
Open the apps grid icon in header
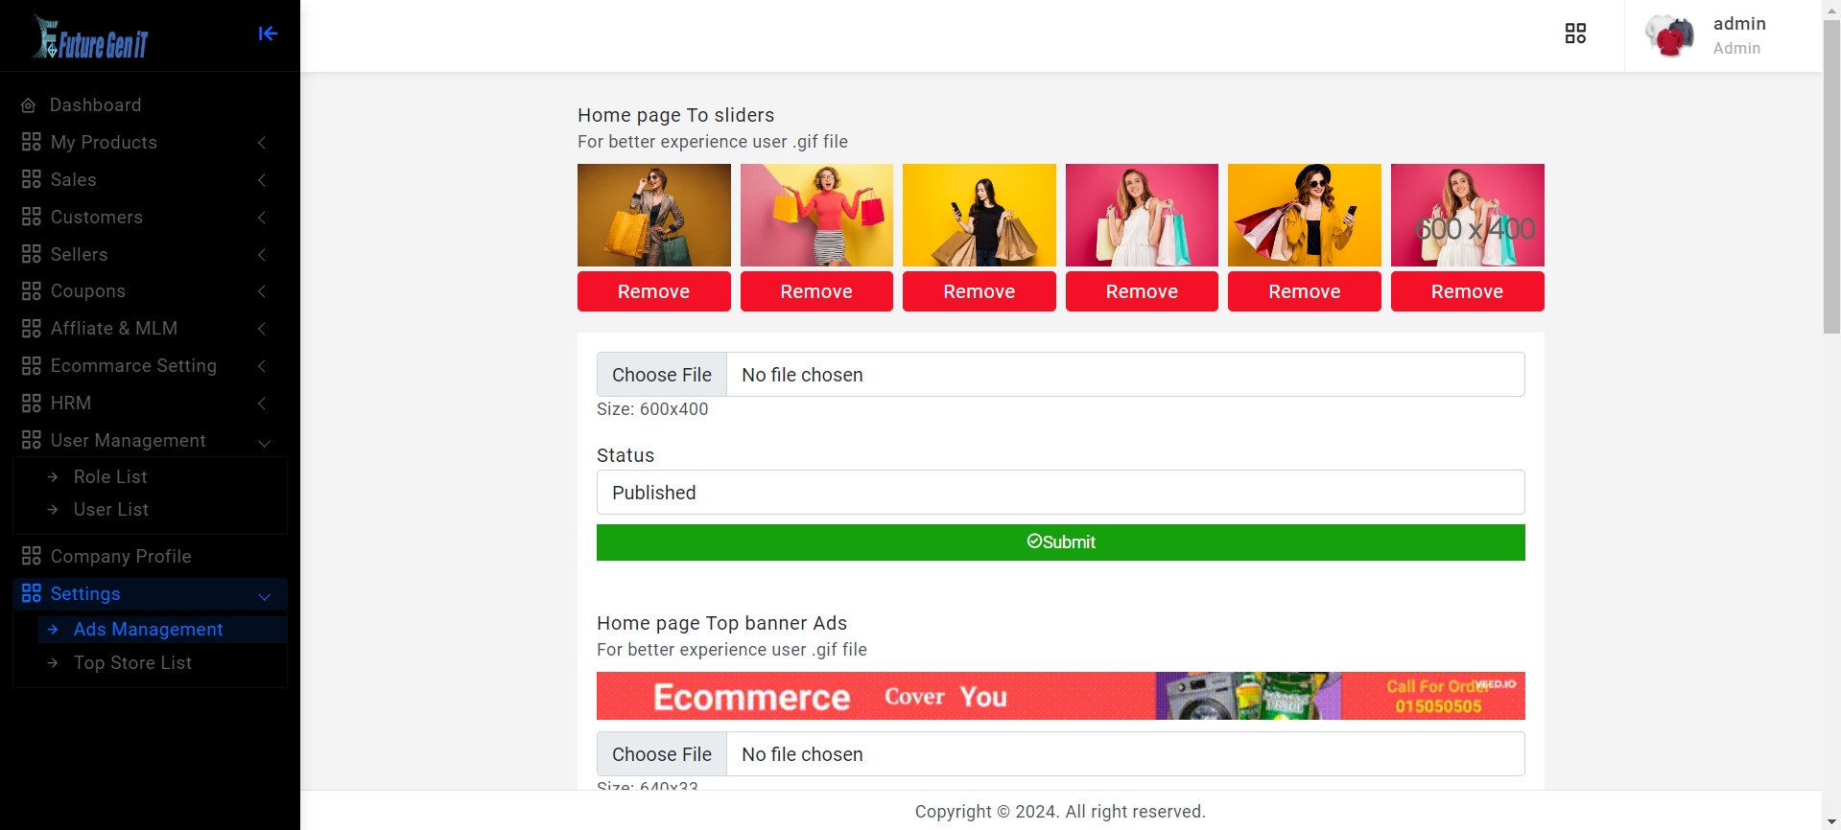[1575, 34]
